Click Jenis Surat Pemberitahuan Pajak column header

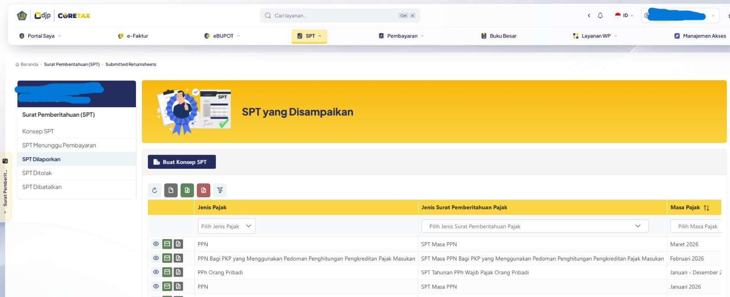point(542,208)
